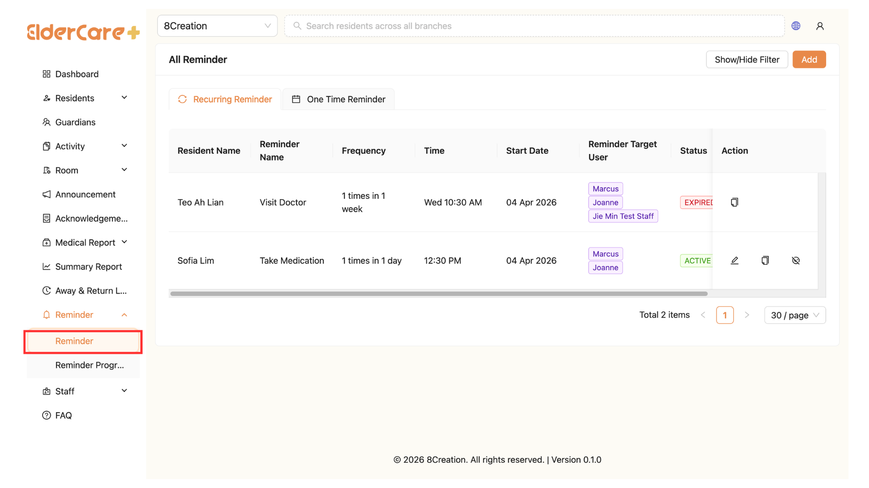Click the Summary Report chart icon
This screenshot has width=869, height=488.
(46, 267)
